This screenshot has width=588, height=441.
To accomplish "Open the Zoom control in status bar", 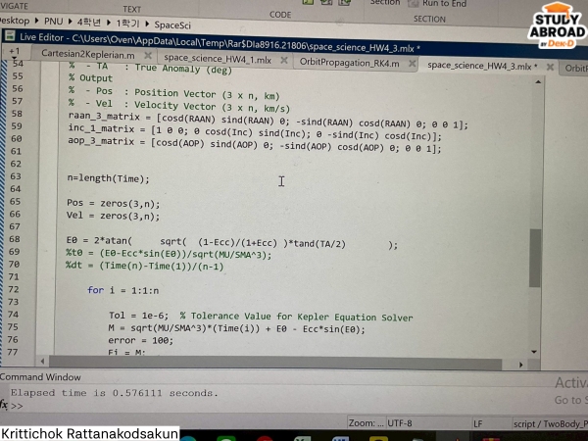I will pyautogui.click(x=365, y=422).
